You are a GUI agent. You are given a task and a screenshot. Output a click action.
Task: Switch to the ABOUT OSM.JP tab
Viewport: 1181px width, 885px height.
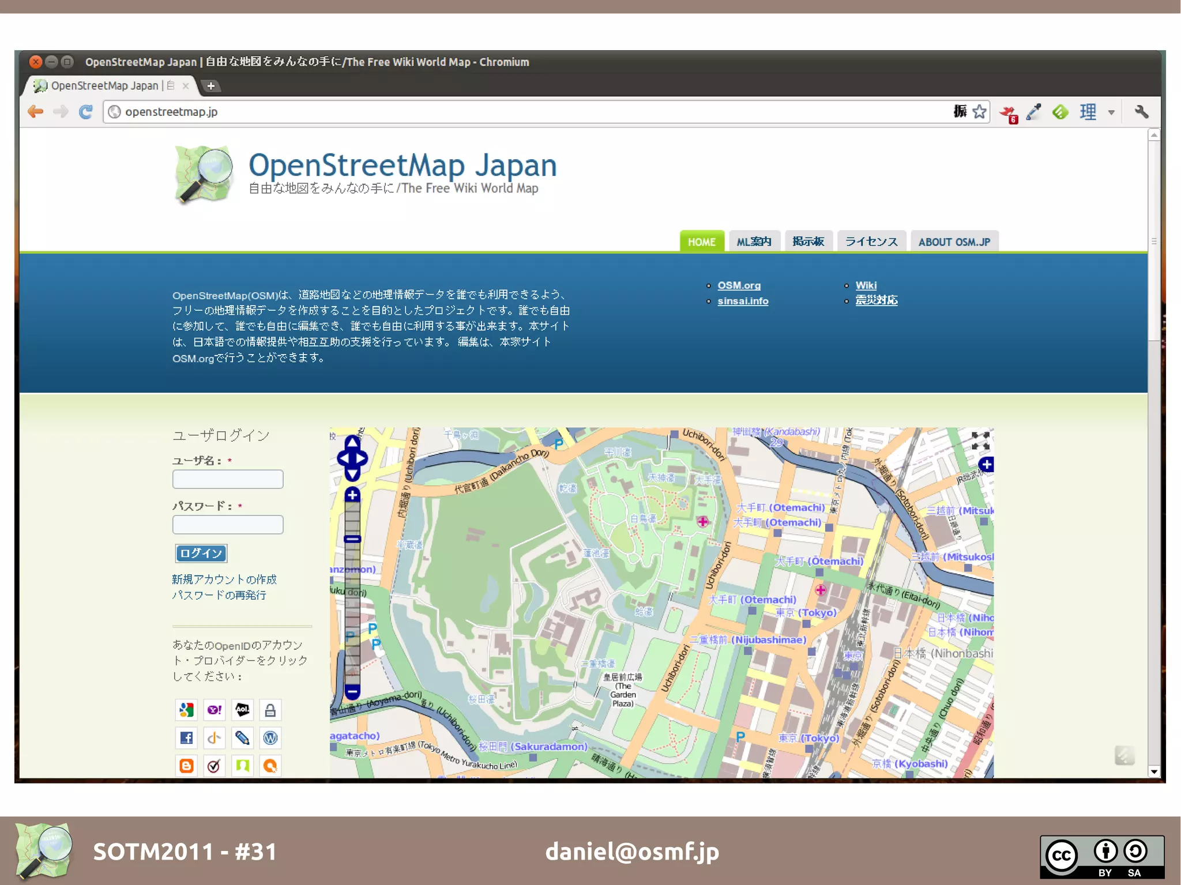pos(954,242)
